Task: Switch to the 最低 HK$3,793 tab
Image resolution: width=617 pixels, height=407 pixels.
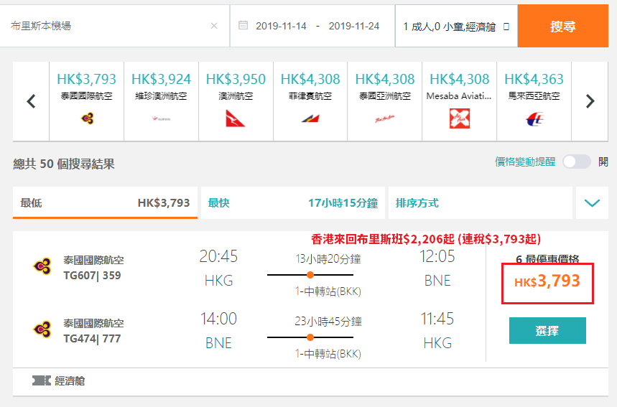Action: [x=105, y=203]
